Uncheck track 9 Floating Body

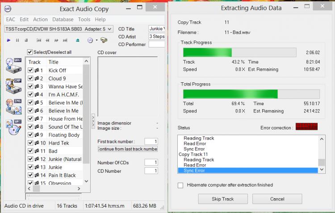click(30, 135)
